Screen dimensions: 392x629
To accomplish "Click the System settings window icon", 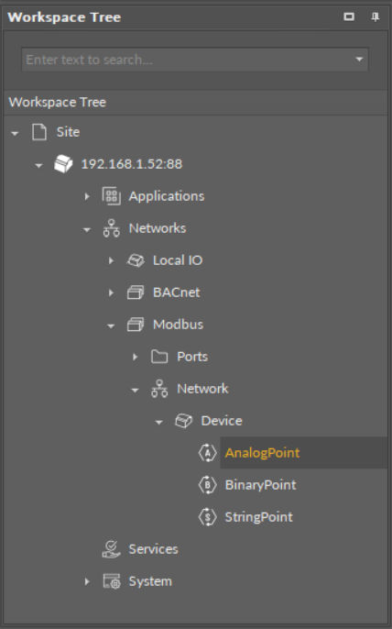I will [112, 581].
